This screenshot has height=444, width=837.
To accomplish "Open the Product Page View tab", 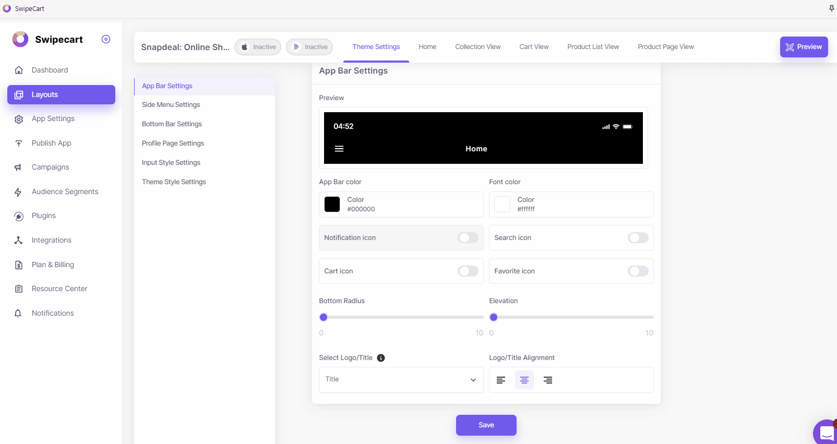I will tap(665, 47).
